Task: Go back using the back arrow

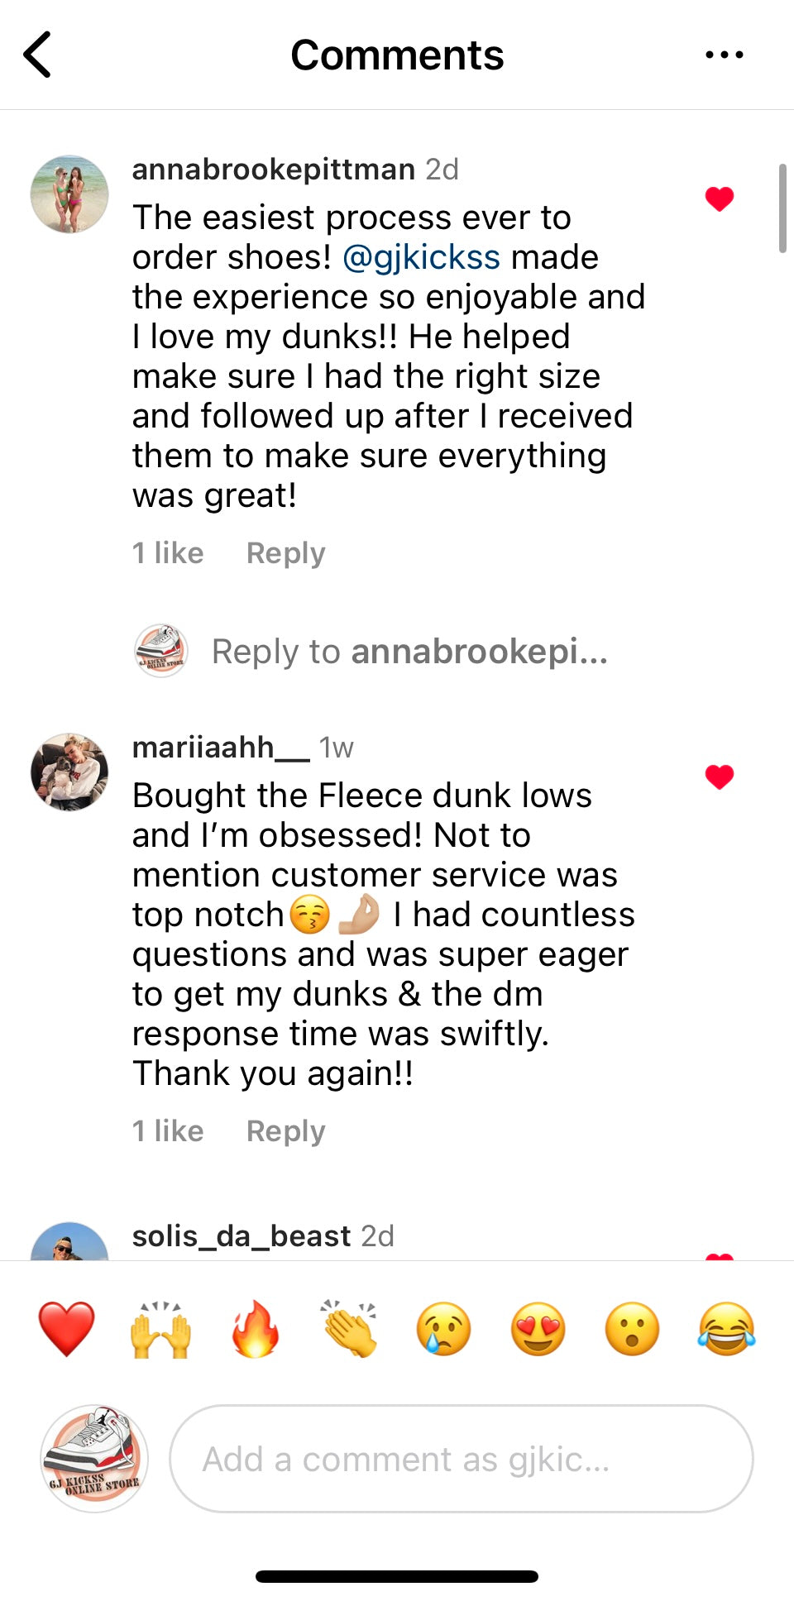Action: pyautogui.click(x=38, y=55)
